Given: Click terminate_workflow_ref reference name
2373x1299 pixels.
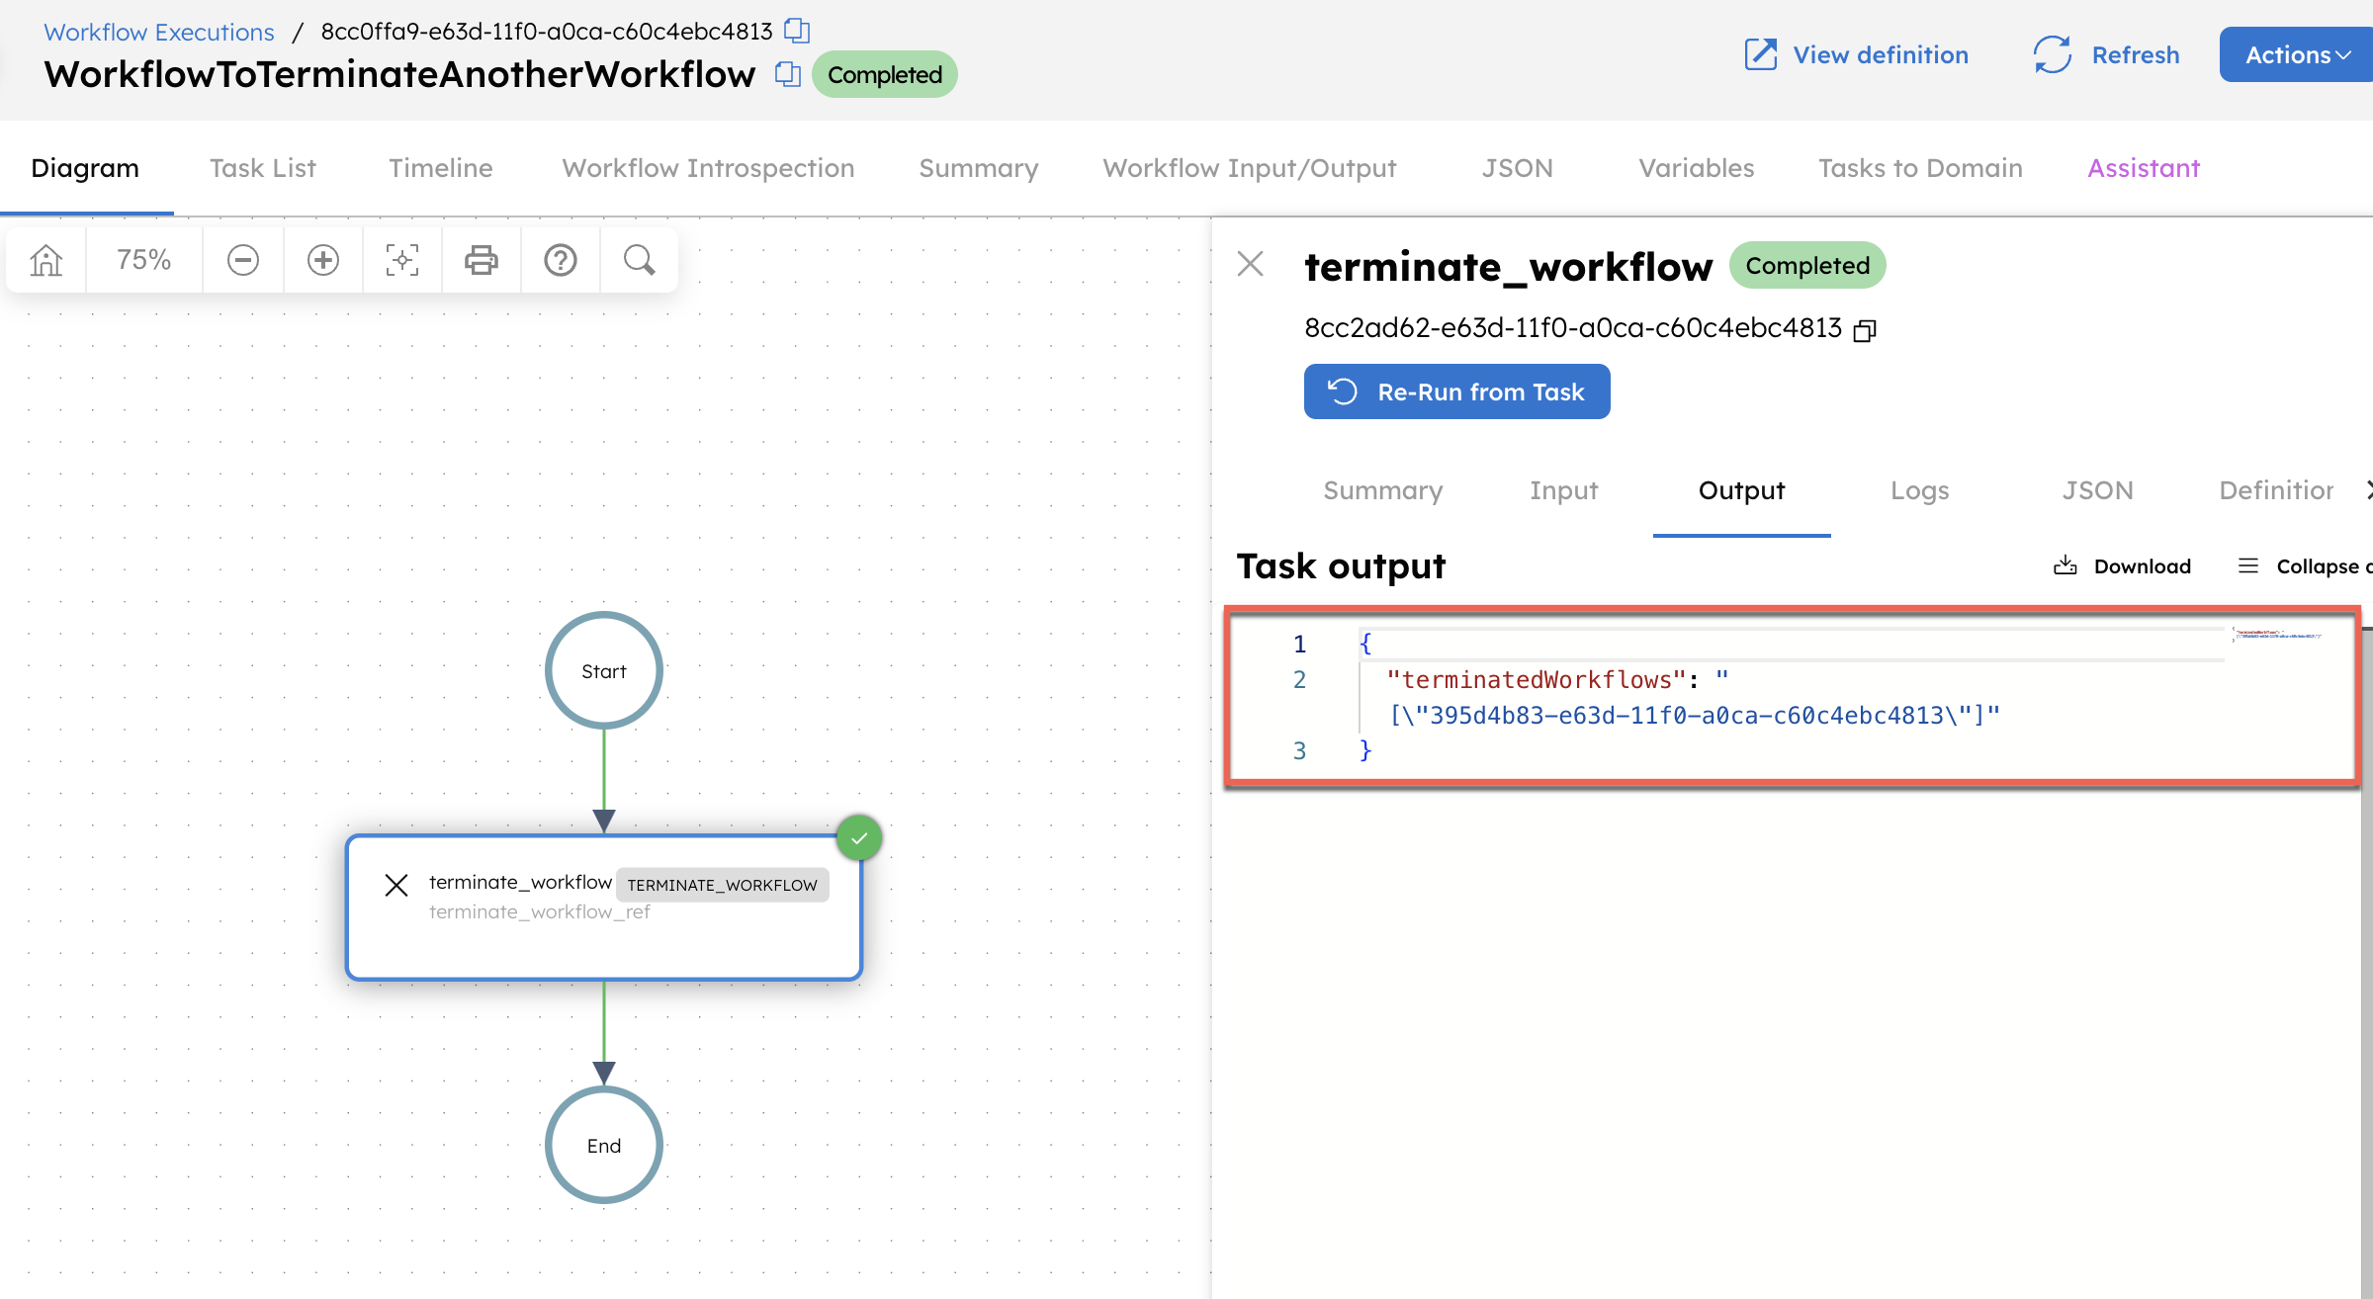Looking at the screenshot, I should click(539, 911).
